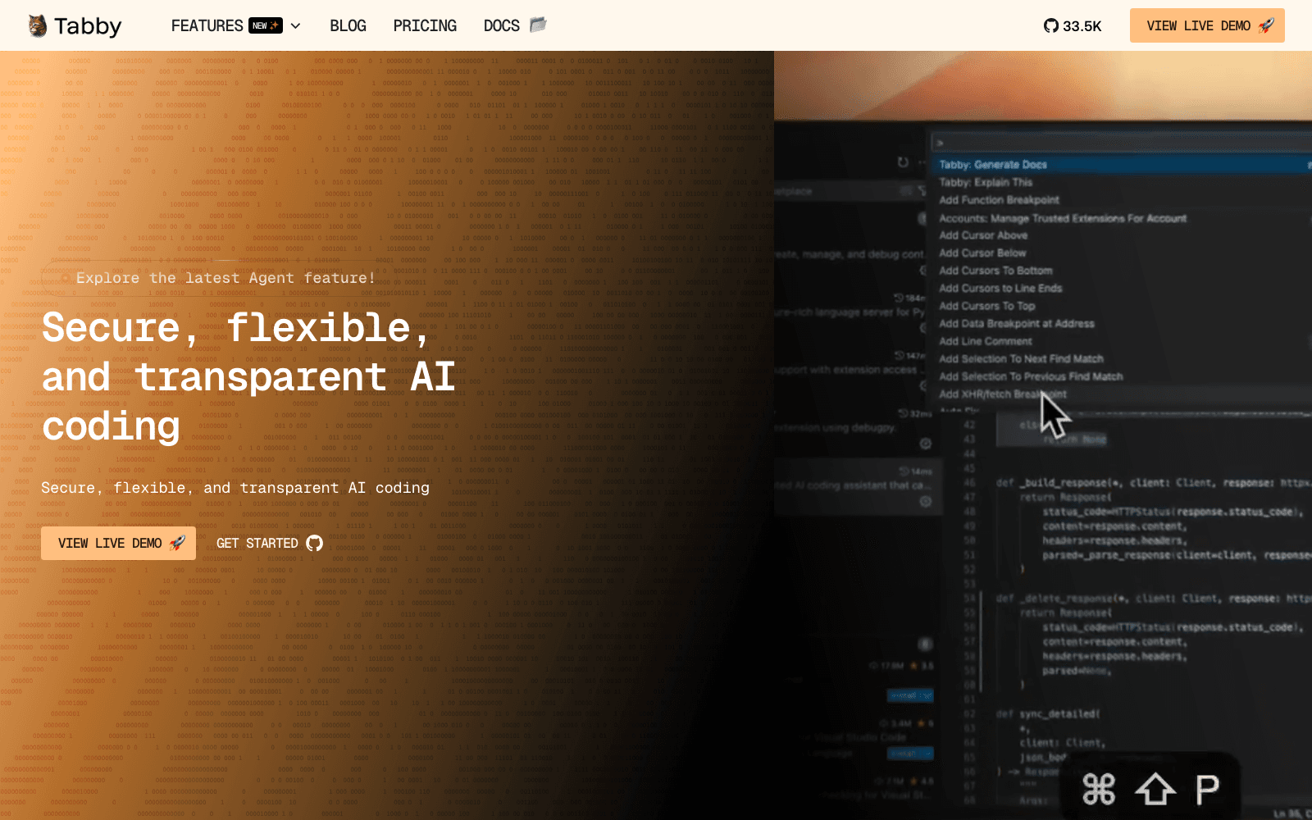Click the refresh icon in demo sidebar
Screen dimensions: 1312x820
pyautogui.click(x=902, y=162)
